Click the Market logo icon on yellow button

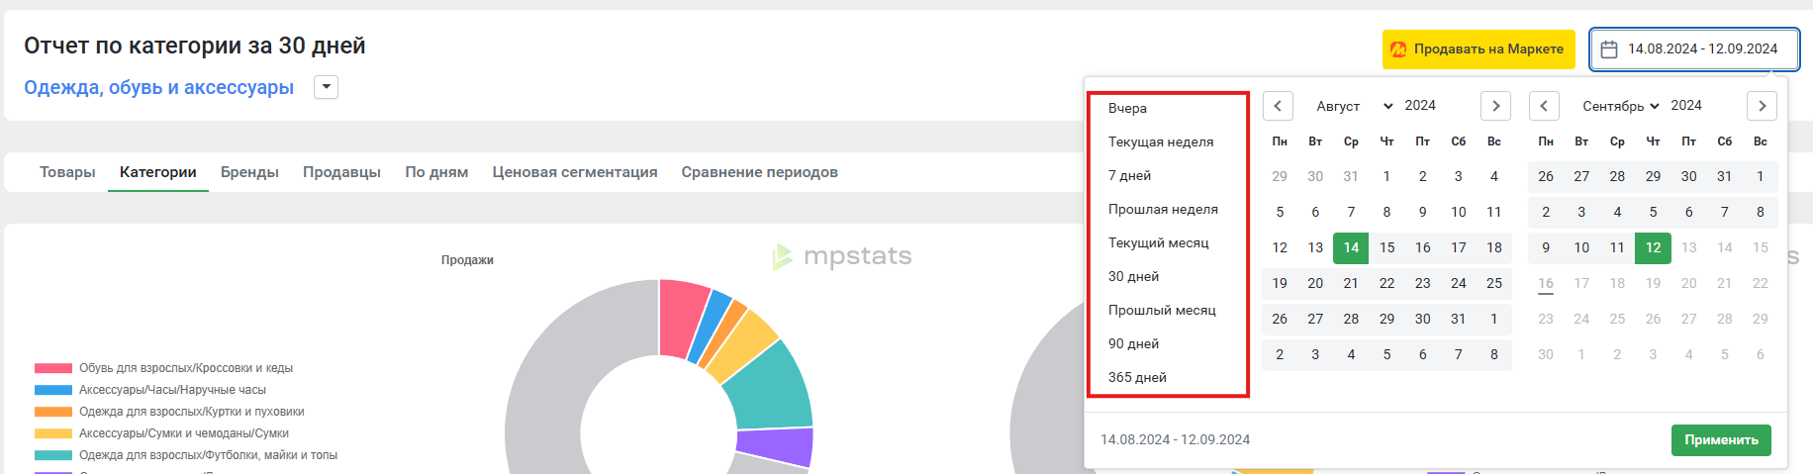(1398, 49)
